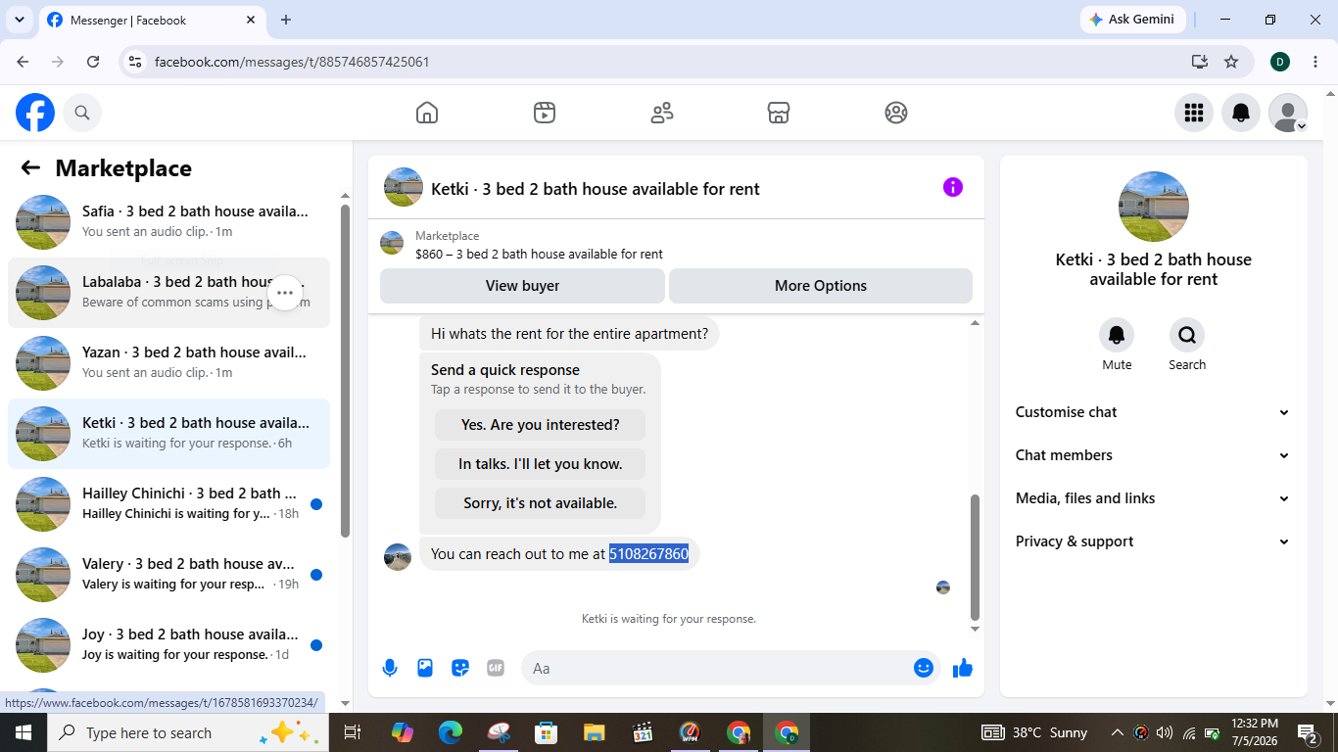Screen dimensions: 1338x752
Task: Click the message input field Aa
Action: coord(730,668)
